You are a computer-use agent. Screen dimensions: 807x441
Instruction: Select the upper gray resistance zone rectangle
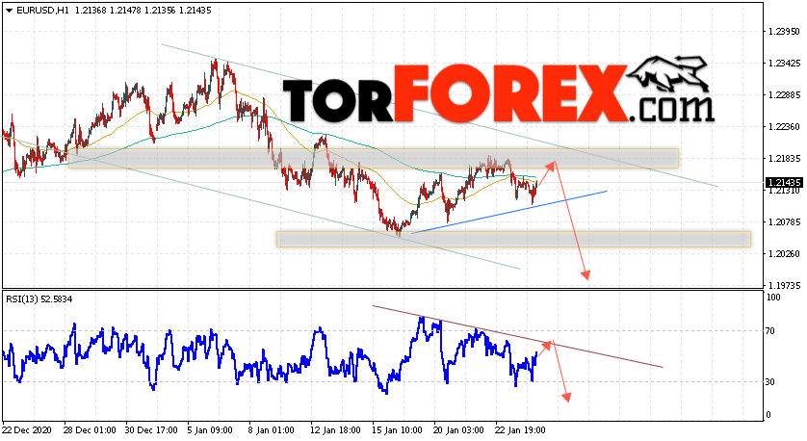[x=374, y=159]
